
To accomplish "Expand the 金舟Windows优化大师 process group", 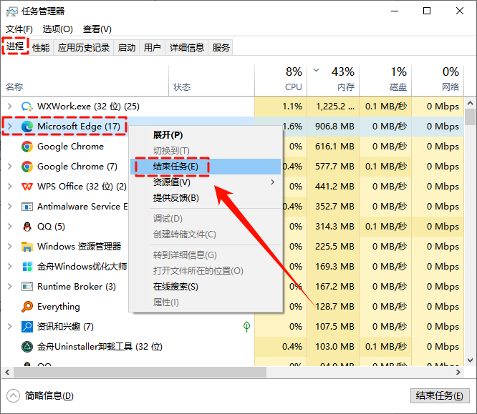I will (10, 267).
